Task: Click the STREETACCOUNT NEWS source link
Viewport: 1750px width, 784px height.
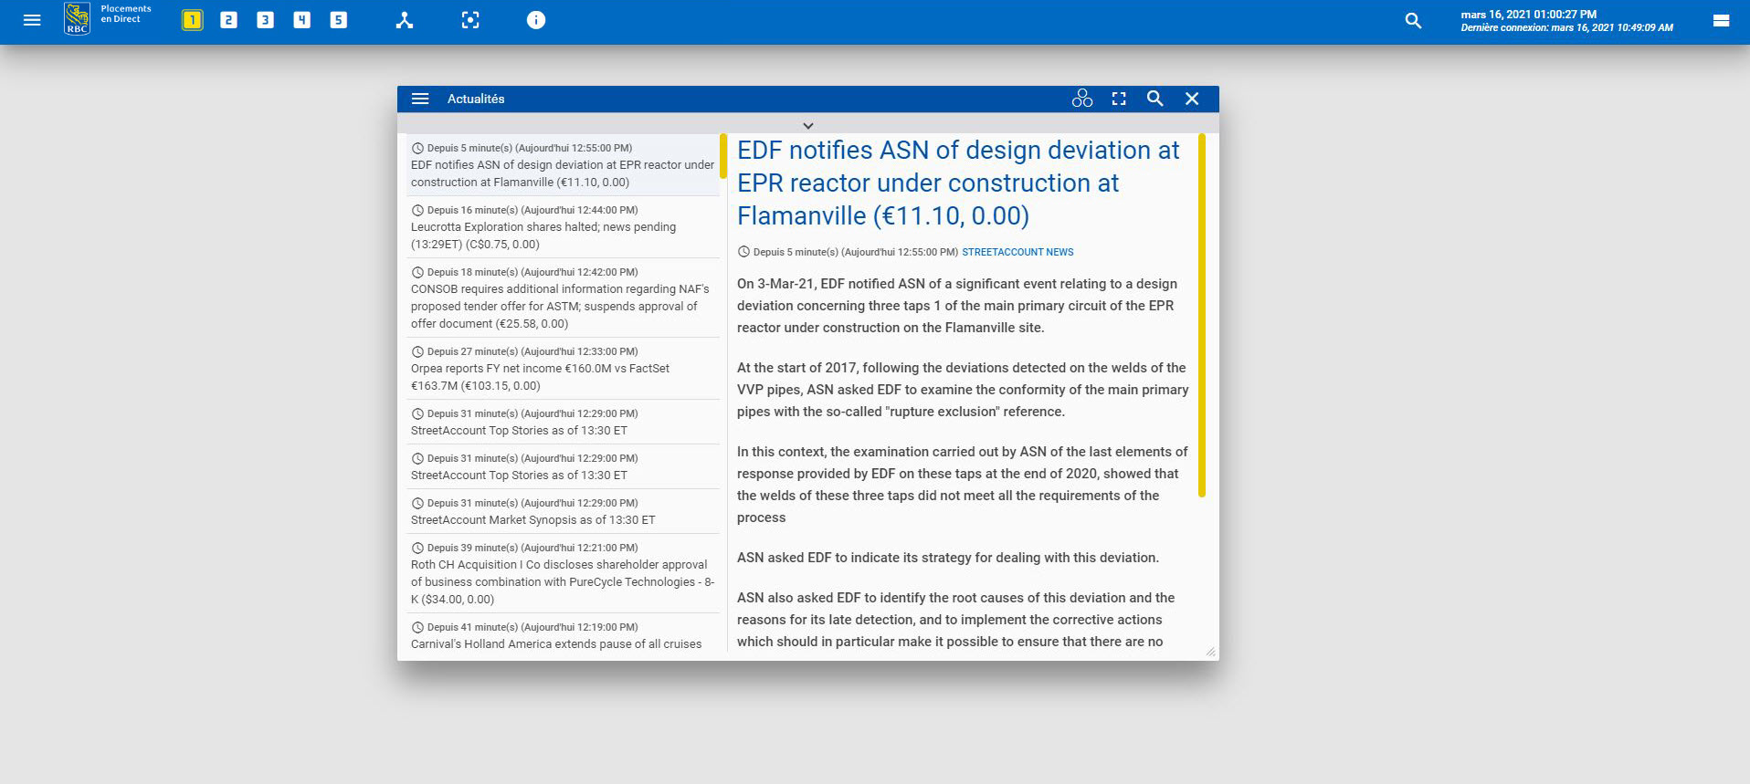Action: pos(1017,252)
